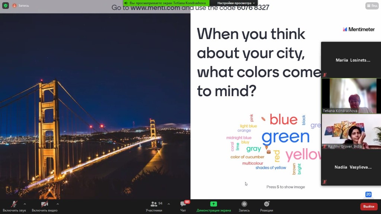Expand audio options arrow beside microphone
This screenshot has width=381, height=214.
click(x=25, y=204)
